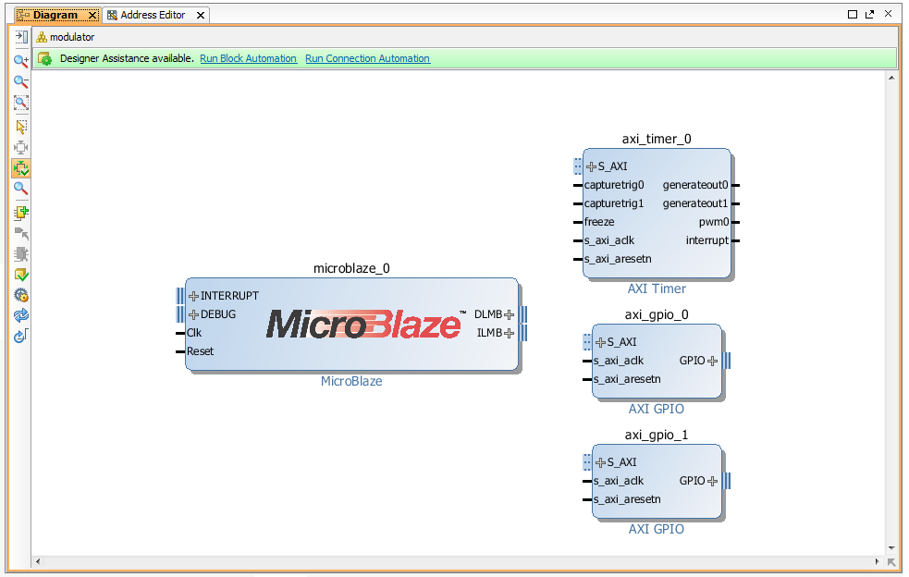Click the horizontal scrollbar left arrow
This screenshot has width=909, height=577.
38,561
